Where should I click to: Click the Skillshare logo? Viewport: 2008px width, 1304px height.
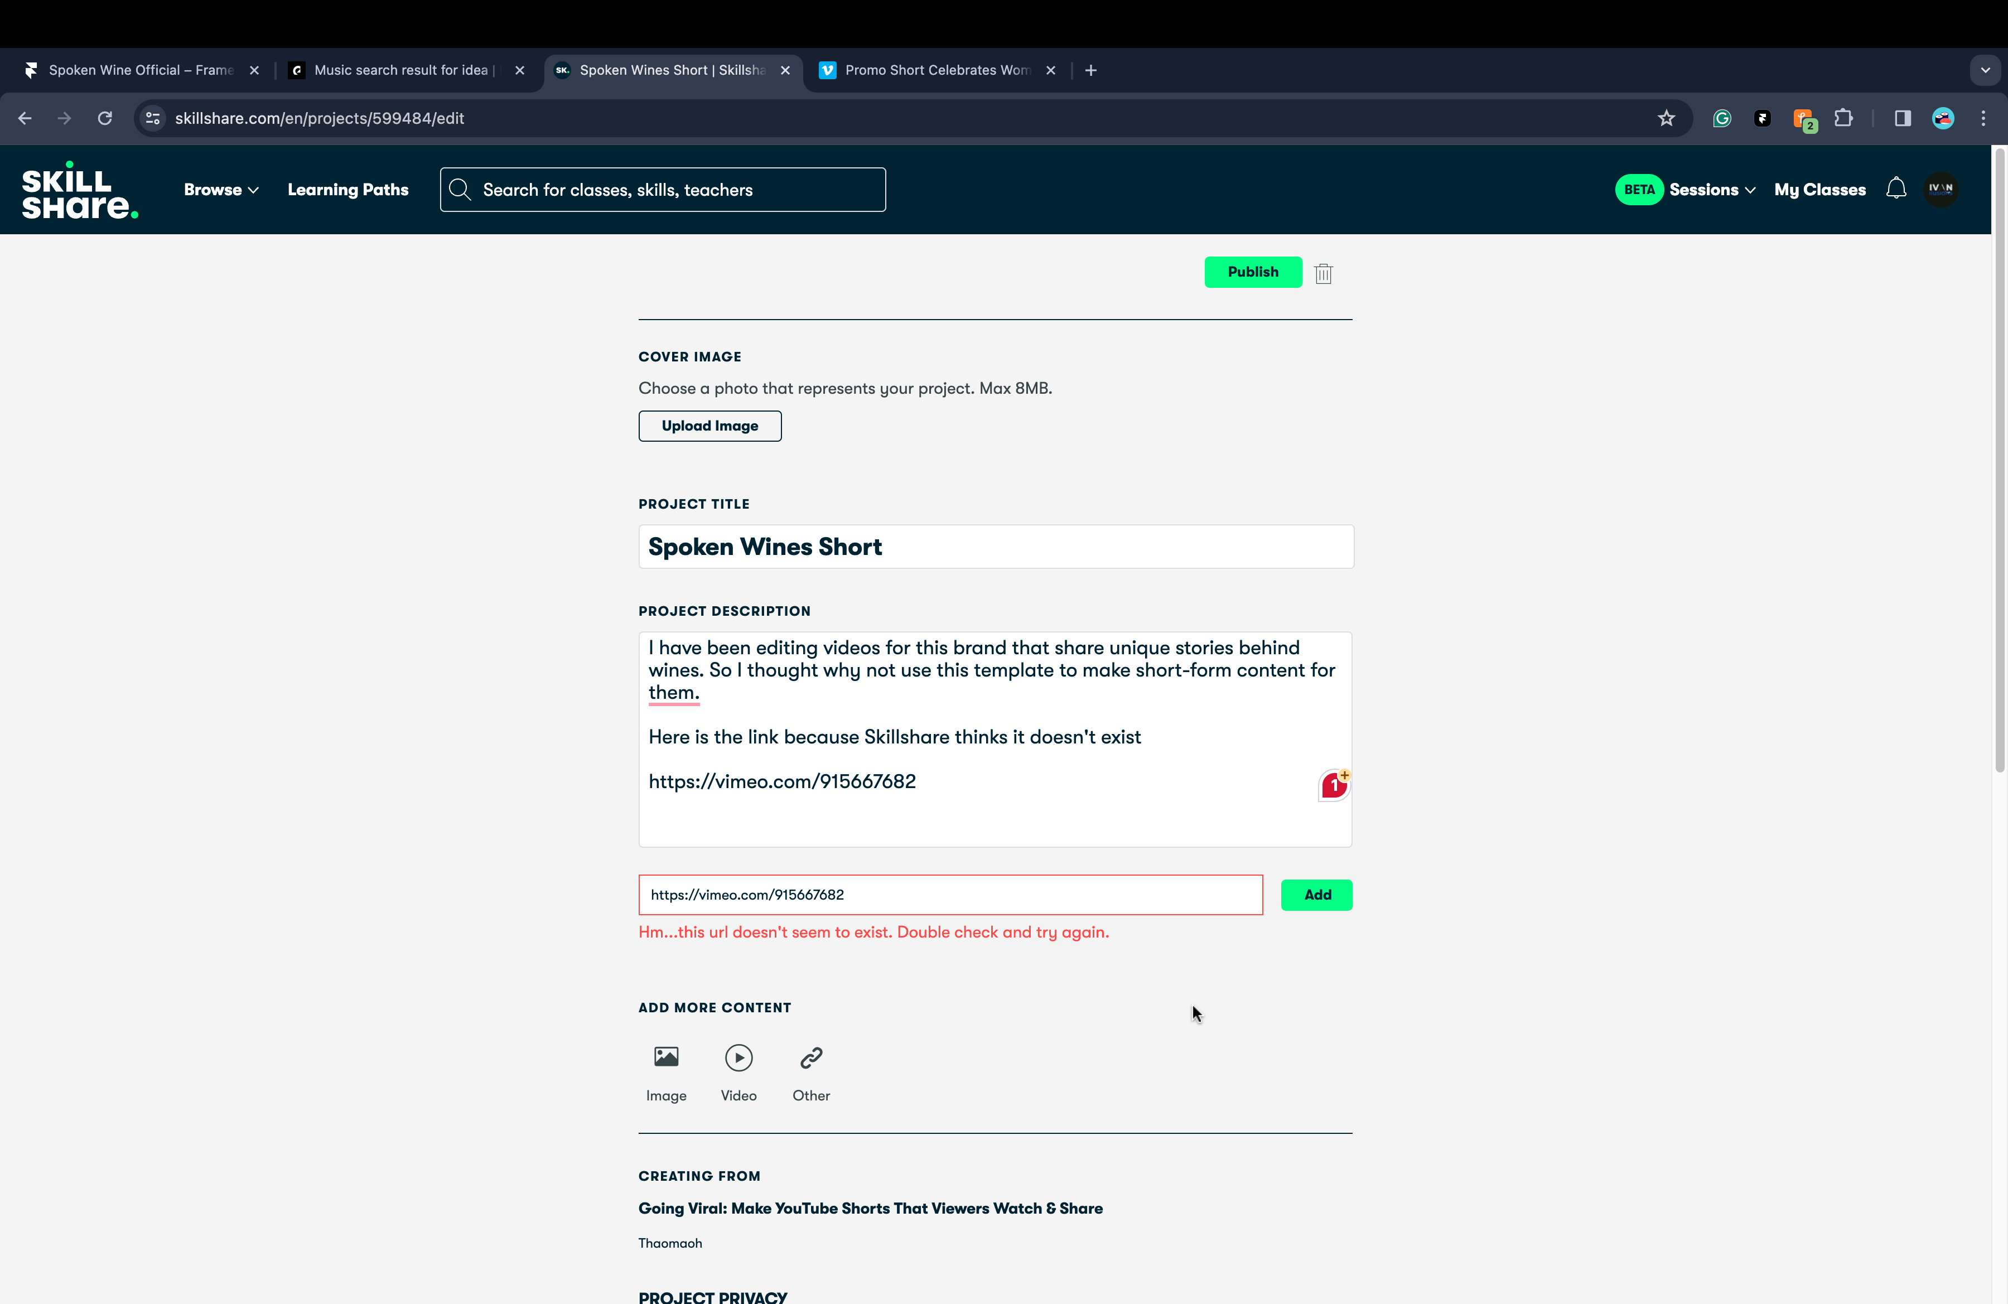pos(79,190)
